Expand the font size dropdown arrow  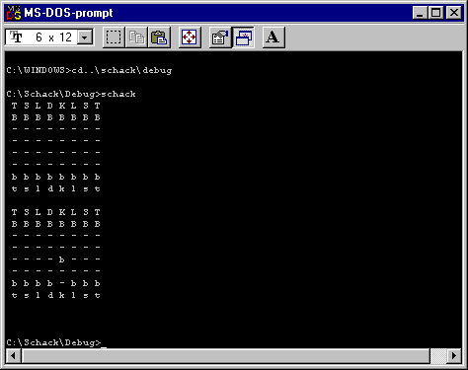point(85,37)
